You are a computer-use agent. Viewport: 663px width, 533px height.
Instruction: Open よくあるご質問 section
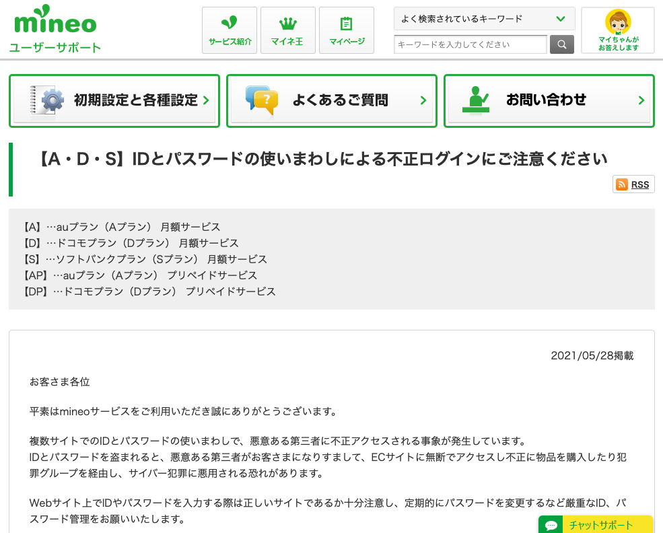[x=331, y=100]
